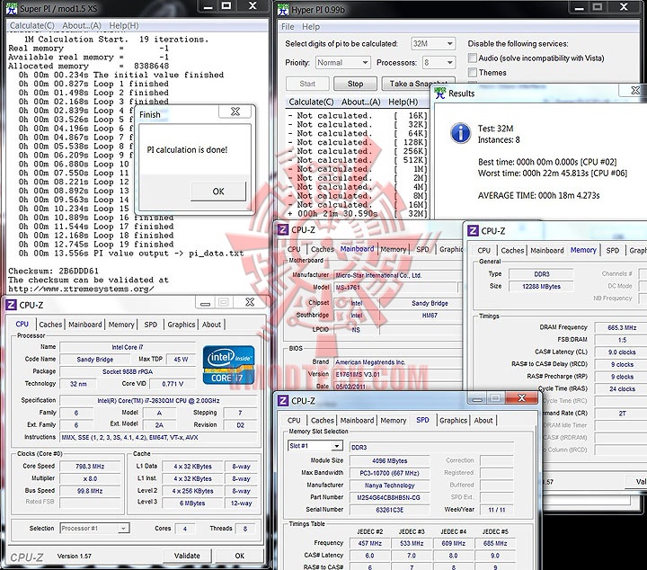647x570 pixels.
Task: Click the Stop button in Hyper PI
Action: (x=355, y=84)
